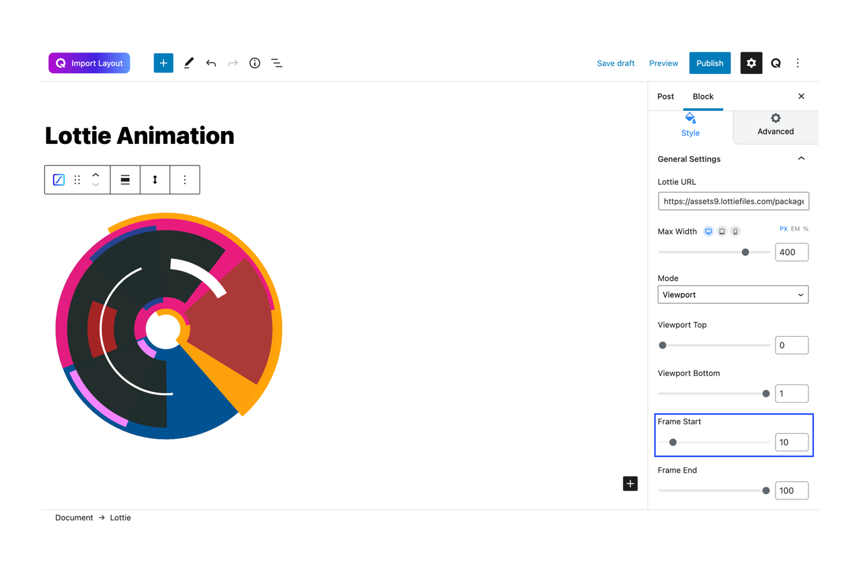
Task: Click the Viewport Top value field
Action: click(792, 345)
